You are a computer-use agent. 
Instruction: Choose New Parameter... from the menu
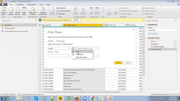coord(82,57)
